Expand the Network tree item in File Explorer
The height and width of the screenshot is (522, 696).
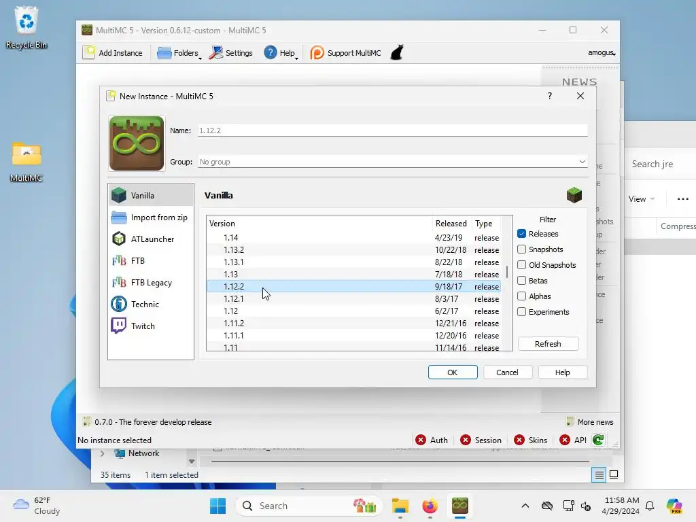[102, 453]
